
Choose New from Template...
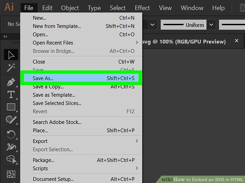tap(81, 26)
